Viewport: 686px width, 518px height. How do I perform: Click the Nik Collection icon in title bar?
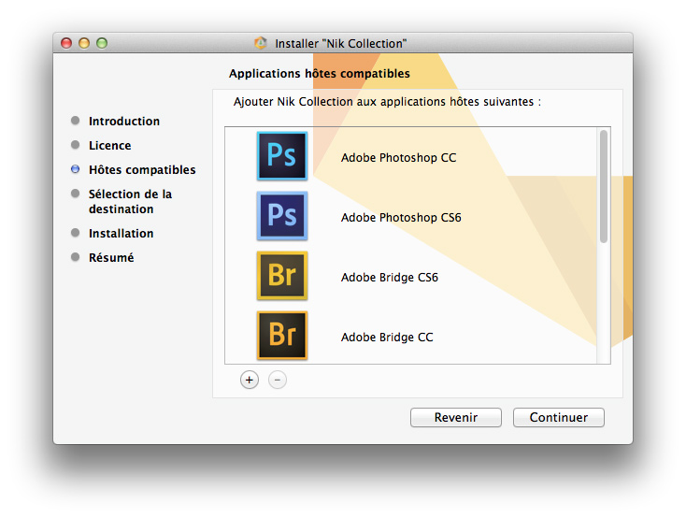[261, 43]
